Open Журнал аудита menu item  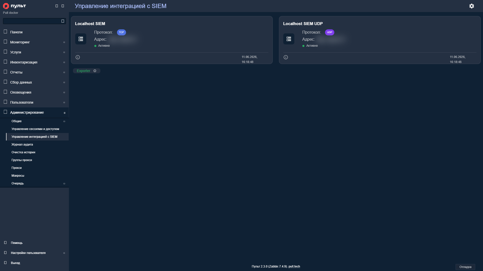pos(37,145)
